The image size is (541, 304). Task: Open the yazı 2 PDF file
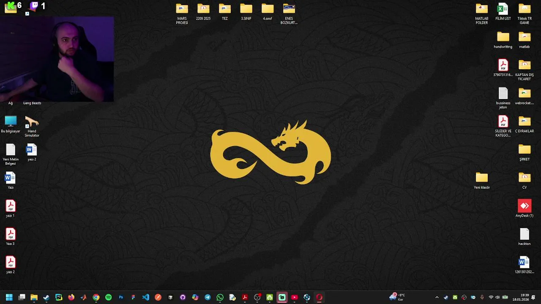[x=11, y=266]
